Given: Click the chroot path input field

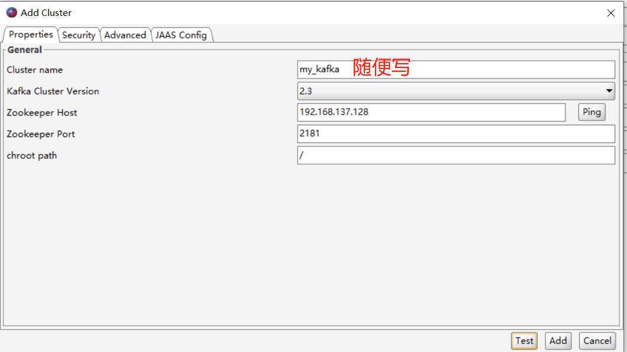Looking at the screenshot, I should (456, 155).
